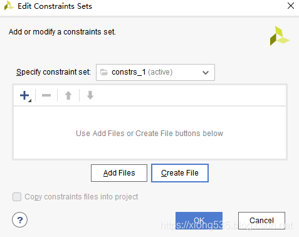Click the Copy constraints files into project label
Viewport: 299px width, 237px height.
pos(81,197)
